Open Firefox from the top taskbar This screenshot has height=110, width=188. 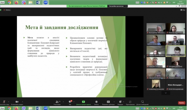point(16,2)
